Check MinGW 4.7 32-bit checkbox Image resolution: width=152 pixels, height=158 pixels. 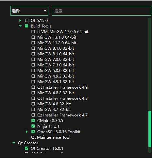(x=33, y=109)
